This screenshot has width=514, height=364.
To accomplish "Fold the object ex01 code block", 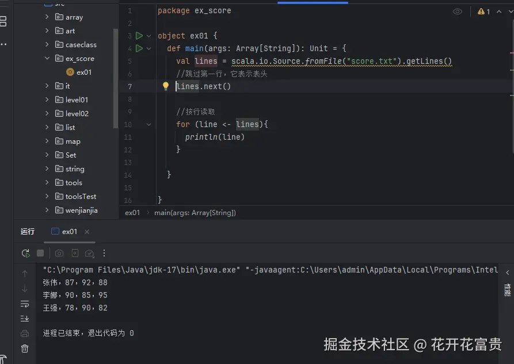I will pyautogui.click(x=149, y=36).
